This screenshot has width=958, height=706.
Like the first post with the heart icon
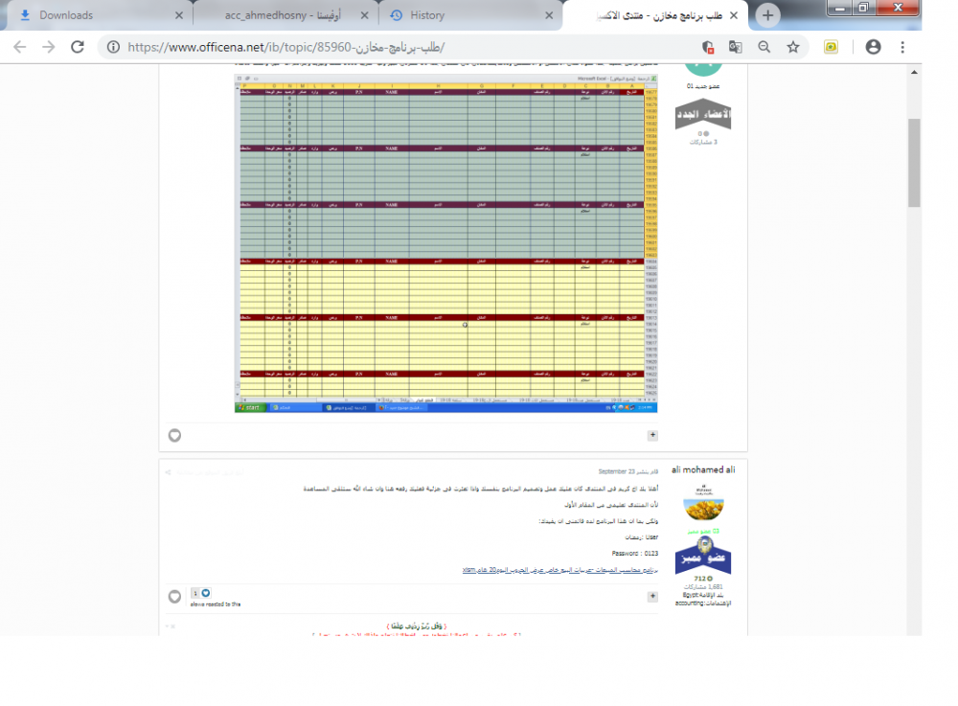[x=174, y=436]
